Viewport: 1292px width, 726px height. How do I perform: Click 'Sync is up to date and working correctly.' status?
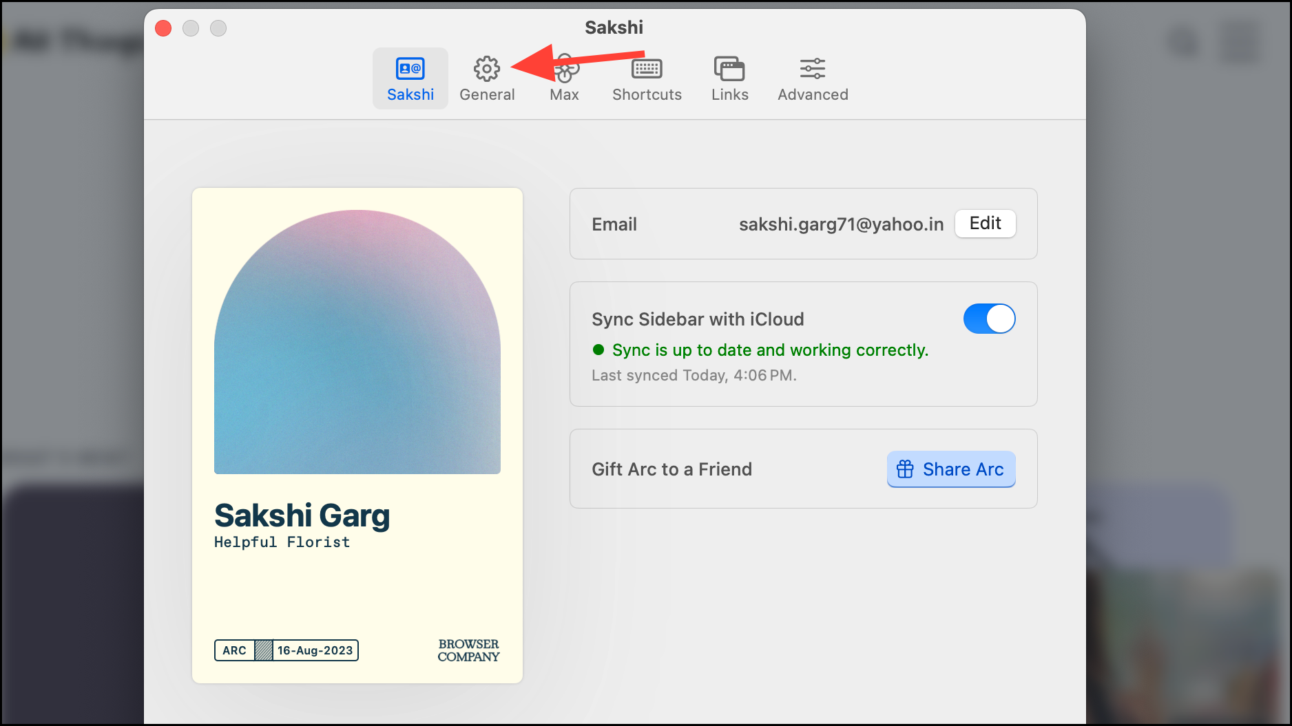(770, 350)
